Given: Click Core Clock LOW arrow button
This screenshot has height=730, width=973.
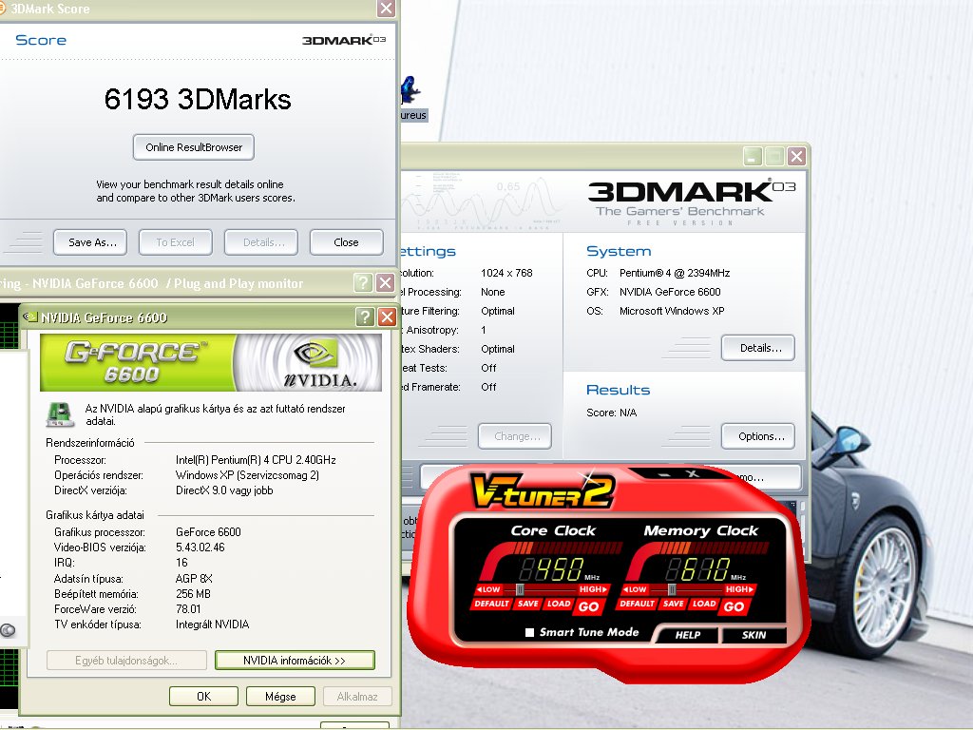Looking at the screenshot, I should (488, 589).
